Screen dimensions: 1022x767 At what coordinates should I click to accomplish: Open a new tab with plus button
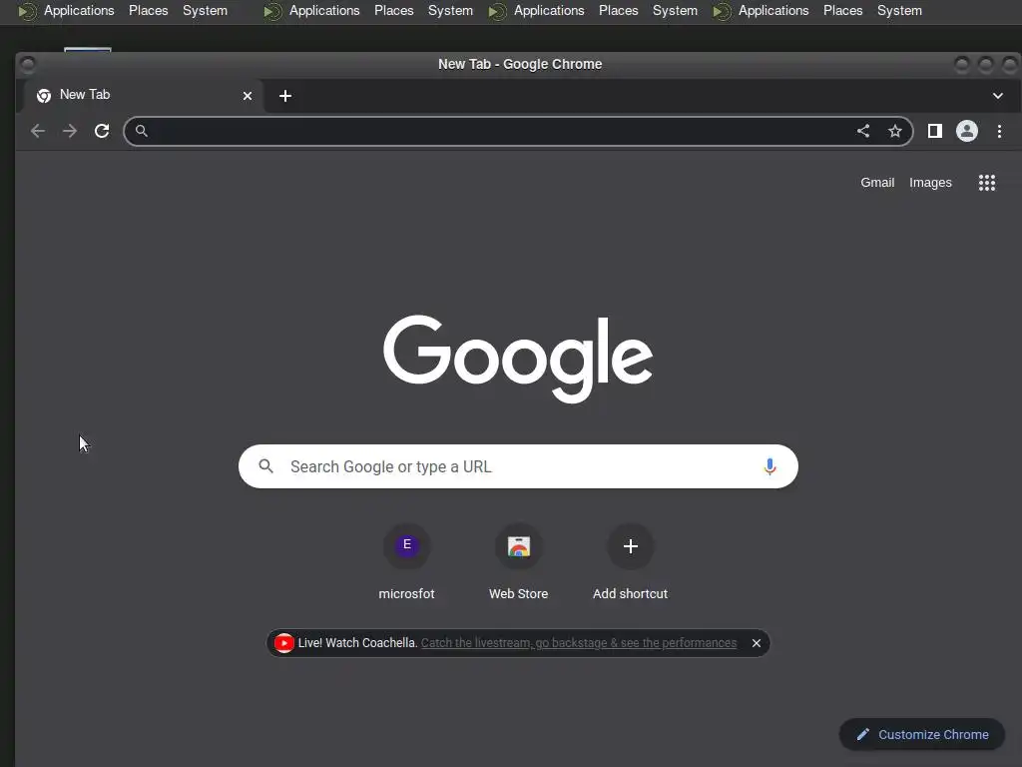pos(284,96)
